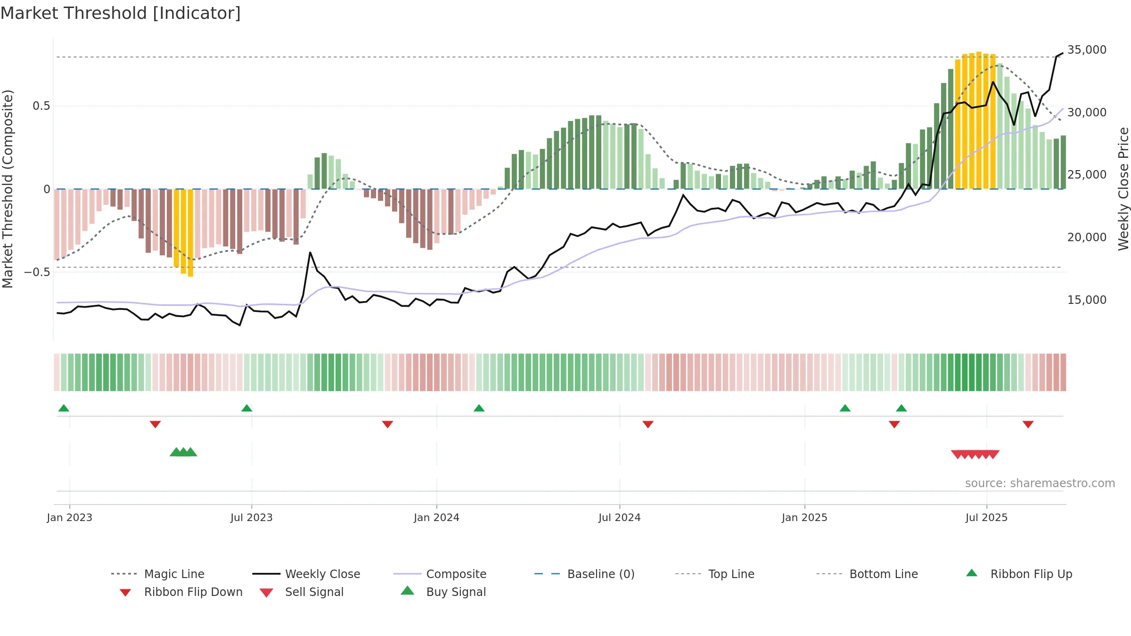Image resolution: width=1131 pixels, height=636 pixels.
Task: Toggle the Magic Line legend entry
Action: pyautogui.click(x=158, y=574)
